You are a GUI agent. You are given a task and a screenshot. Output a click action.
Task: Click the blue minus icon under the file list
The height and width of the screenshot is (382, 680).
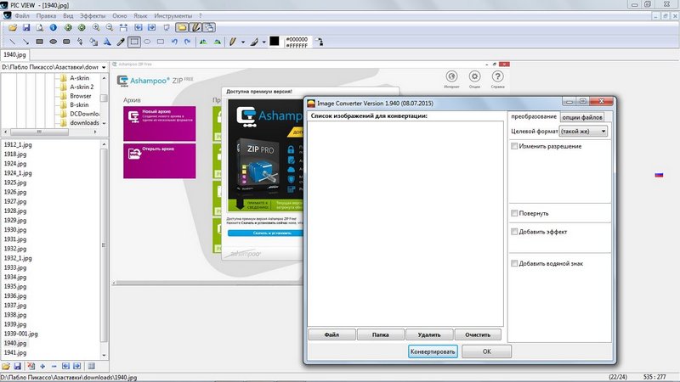click(x=54, y=367)
